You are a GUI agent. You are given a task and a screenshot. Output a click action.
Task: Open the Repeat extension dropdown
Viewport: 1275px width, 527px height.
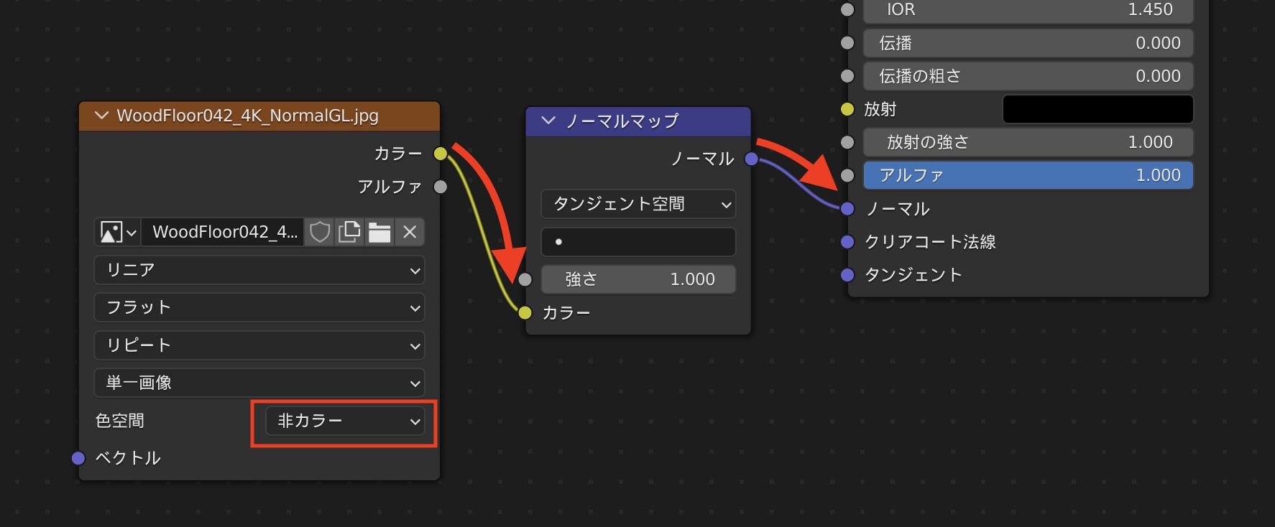[259, 345]
